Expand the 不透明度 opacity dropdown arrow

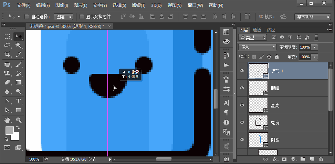pyautogui.click(x=315, y=47)
